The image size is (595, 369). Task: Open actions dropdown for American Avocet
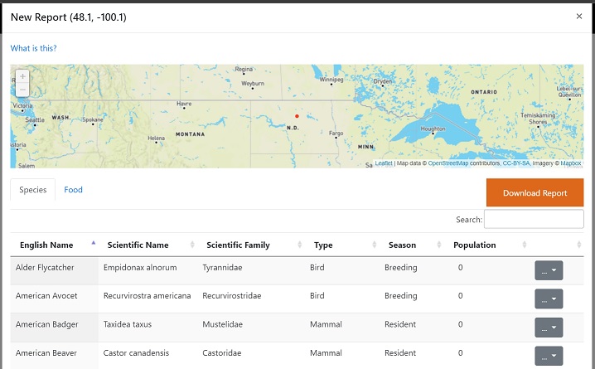(549, 299)
